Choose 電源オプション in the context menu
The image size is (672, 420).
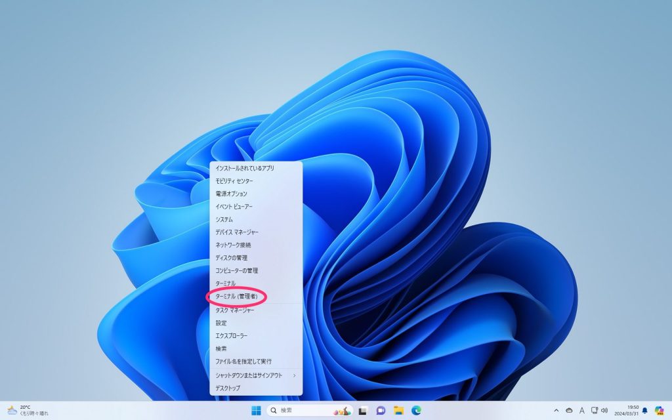(256, 194)
